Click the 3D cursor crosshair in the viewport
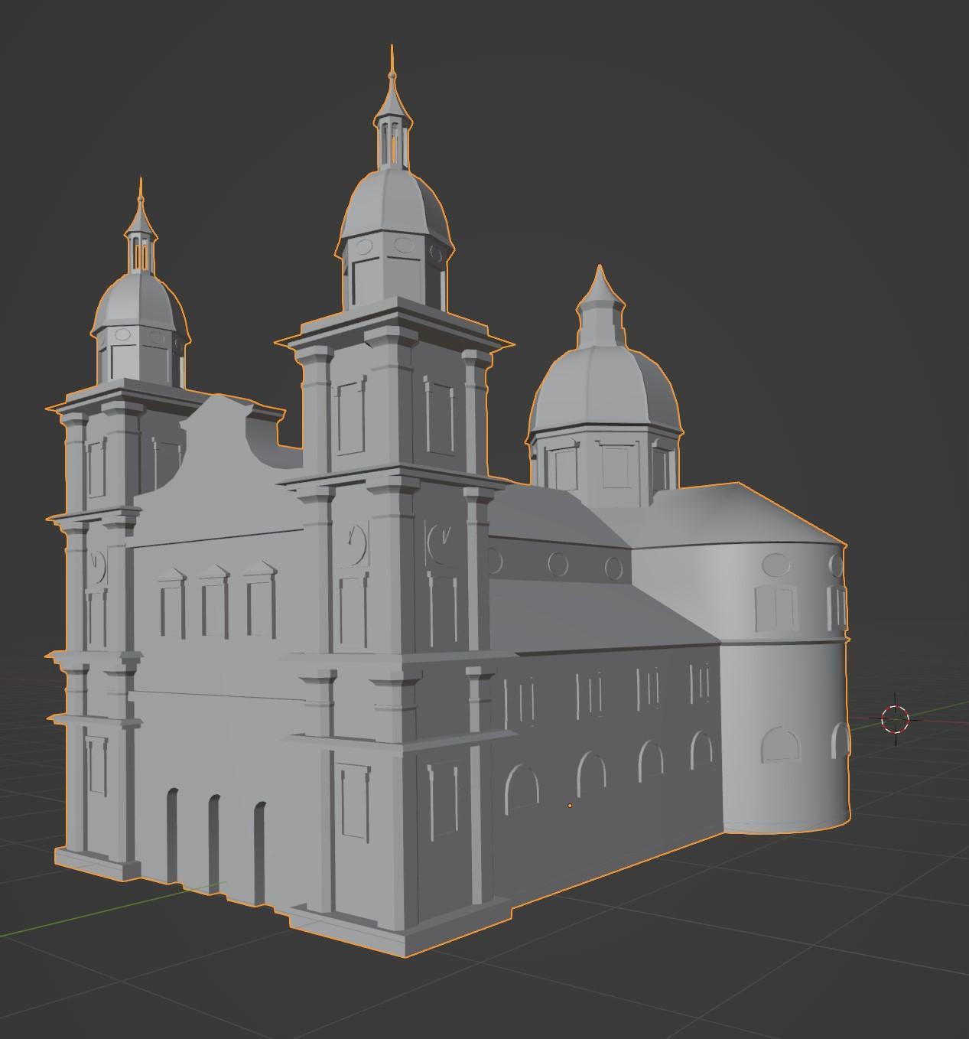This screenshot has height=1039, width=969. 895,719
